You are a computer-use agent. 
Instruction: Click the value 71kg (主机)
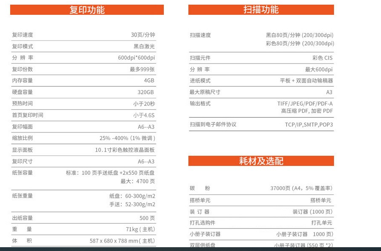(141, 229)
